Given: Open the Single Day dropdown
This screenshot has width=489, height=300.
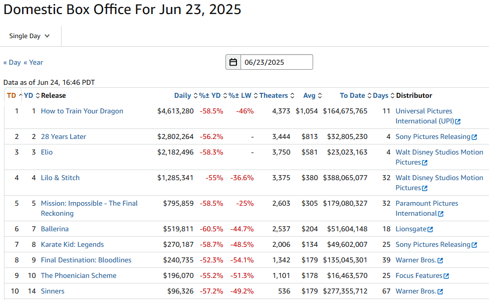Looking at the screenshot, I should [30, 36].
